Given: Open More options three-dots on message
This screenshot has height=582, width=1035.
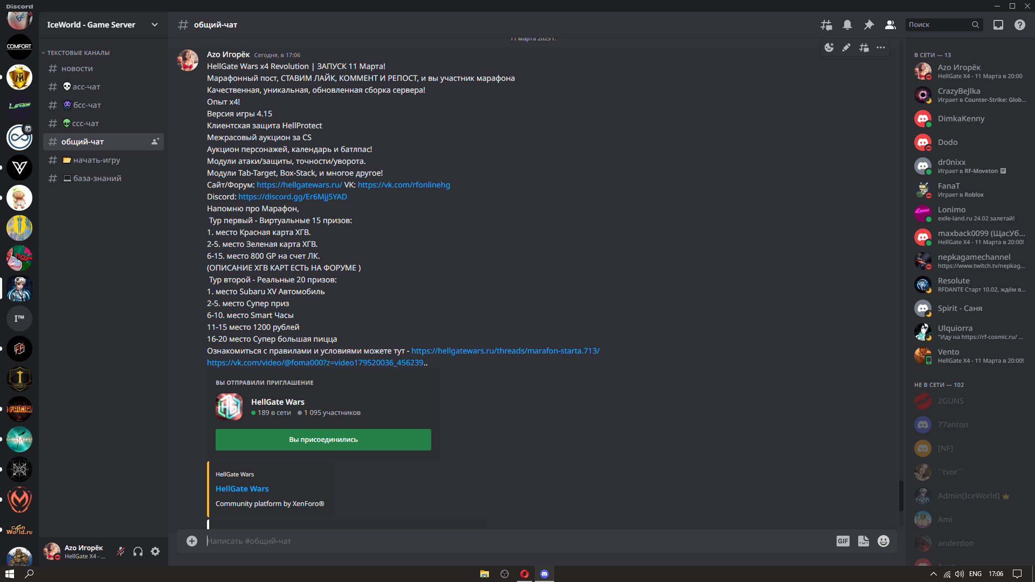Looking at the screenshot, I should coord(881,47).
